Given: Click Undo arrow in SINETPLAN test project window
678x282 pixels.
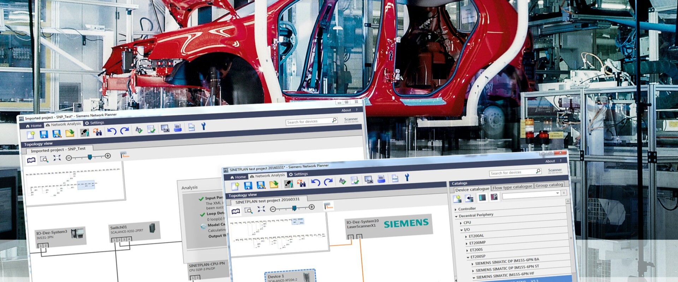Looking at the screenshot, I should tap(315, 182).
